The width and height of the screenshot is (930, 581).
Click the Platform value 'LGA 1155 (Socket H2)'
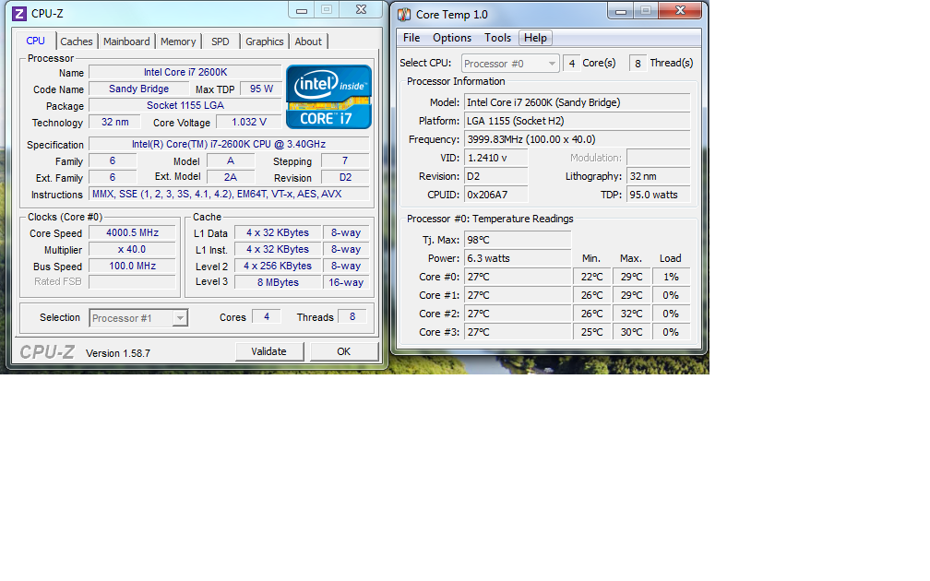coord(578,121)
